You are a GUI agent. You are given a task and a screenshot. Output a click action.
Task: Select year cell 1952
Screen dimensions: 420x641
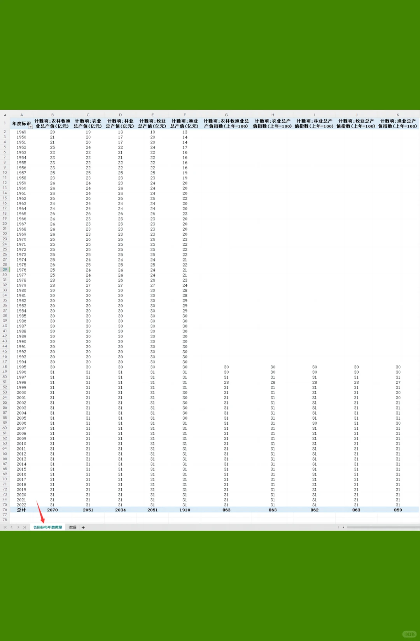pyautogui.click(x=21, y=147)
